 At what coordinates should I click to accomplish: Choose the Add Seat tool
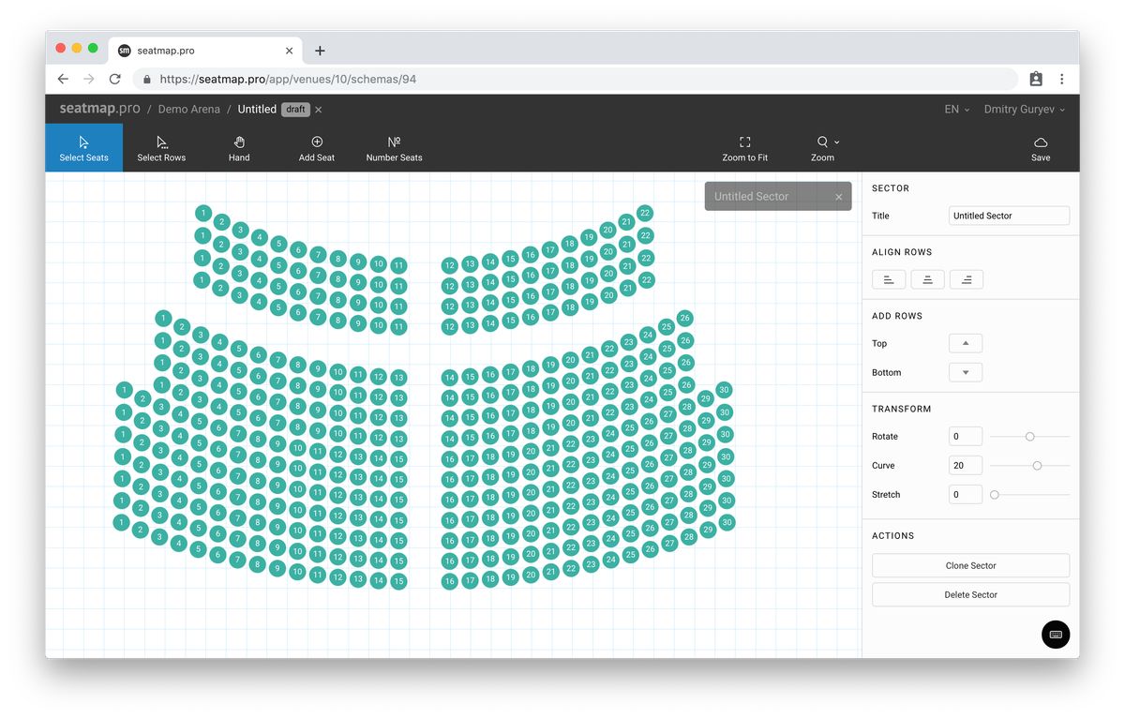pyautogui.click(x=317, y=147)
